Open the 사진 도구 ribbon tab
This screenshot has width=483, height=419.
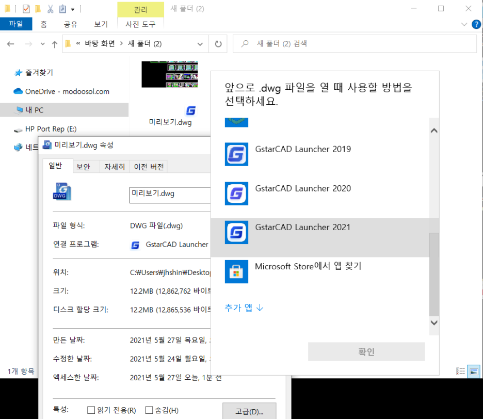pos(140,24)
